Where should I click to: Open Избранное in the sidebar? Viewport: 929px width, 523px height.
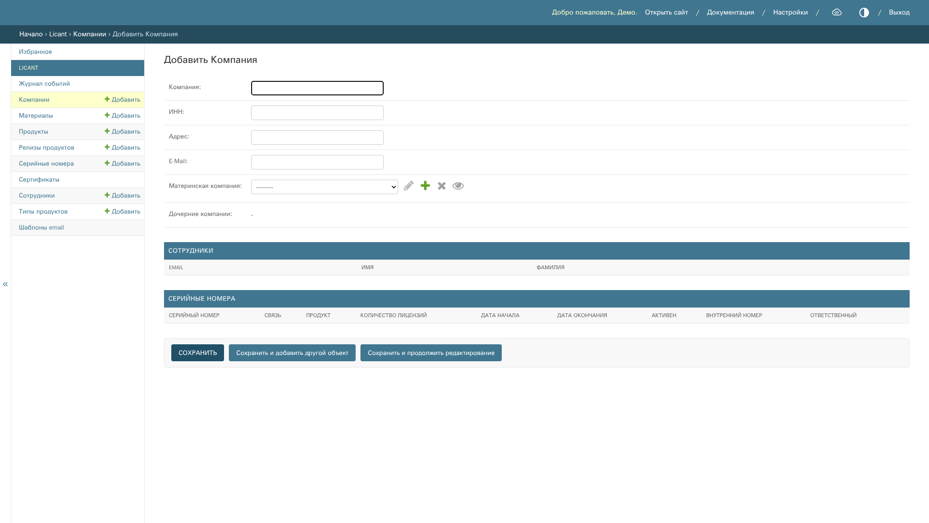[35, 52]
